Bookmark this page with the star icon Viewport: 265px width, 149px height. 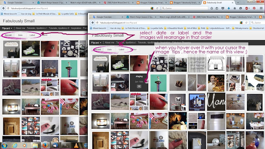tap(212, 8)
